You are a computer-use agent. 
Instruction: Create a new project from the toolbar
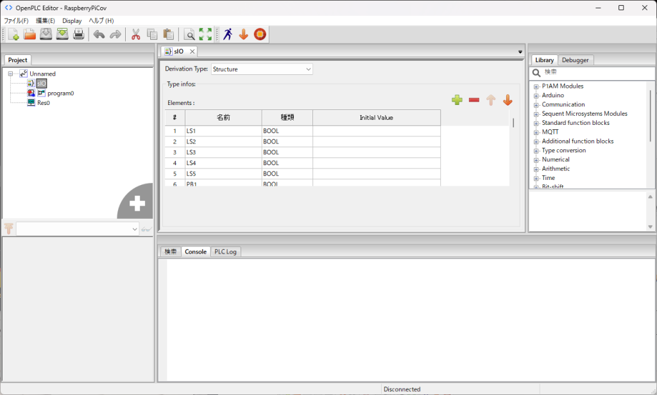pyautogui.click(x=13, y=35)
